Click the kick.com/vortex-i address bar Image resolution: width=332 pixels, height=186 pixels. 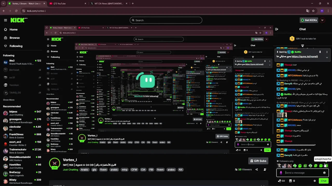coord(166,11)
